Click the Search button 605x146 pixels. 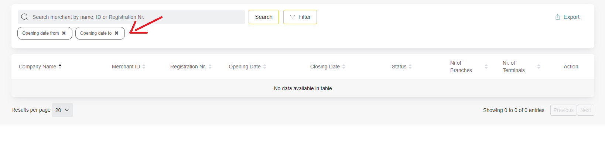click(264, 17)
